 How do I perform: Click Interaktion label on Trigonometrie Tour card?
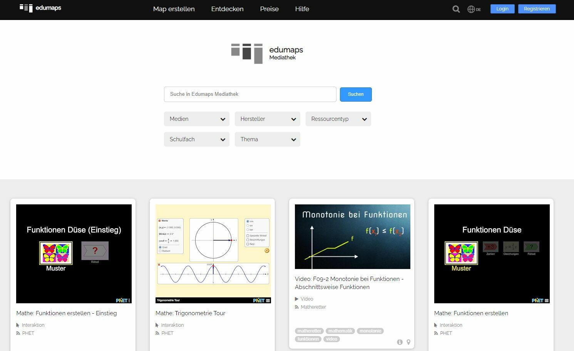[172, 325]
